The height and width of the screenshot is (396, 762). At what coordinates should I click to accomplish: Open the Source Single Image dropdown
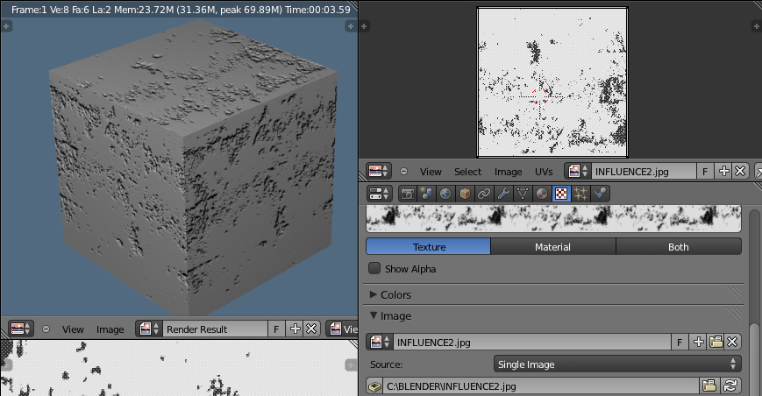click(x=617, y=364)
